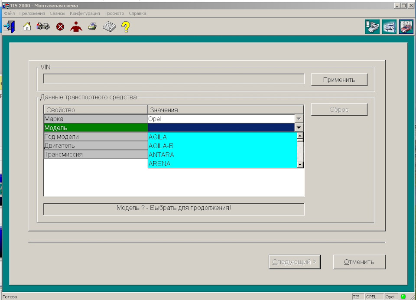Click the red person icon
The image size is (416, 300).
[x=76, y=26]
